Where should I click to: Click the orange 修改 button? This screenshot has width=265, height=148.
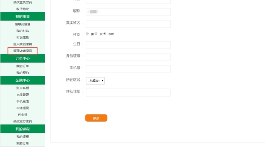(96, 118)
